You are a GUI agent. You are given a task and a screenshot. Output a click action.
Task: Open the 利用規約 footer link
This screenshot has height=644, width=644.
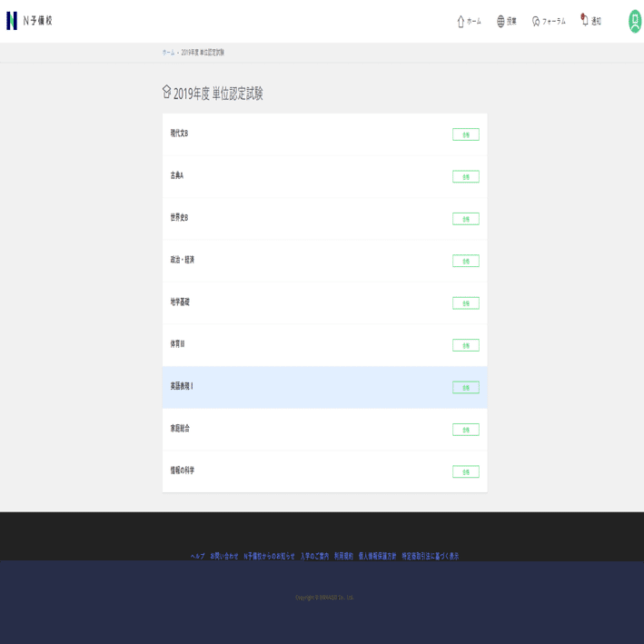point(343,556)
